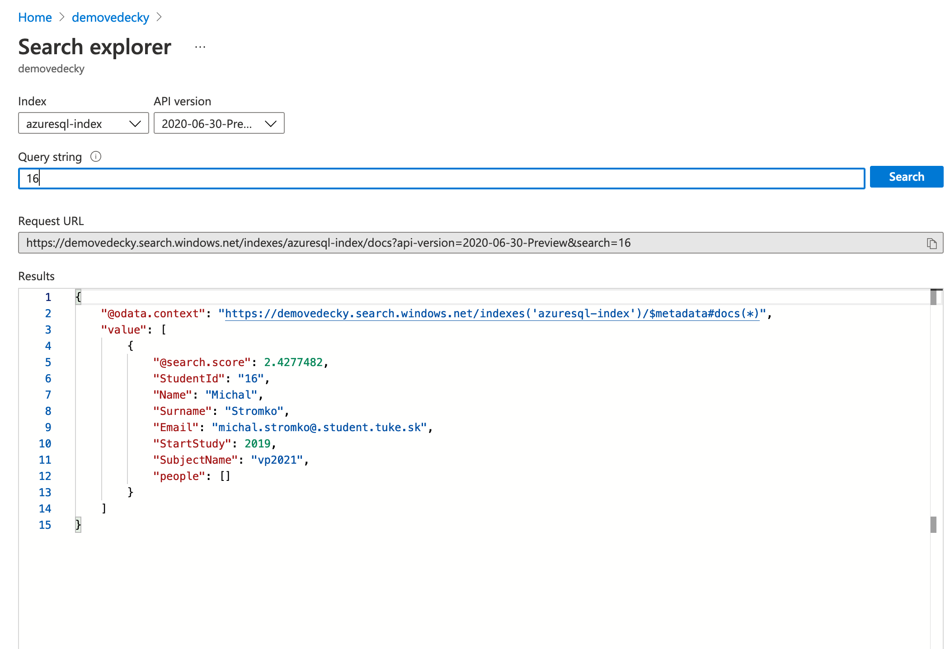
Task: Expand the API version dropdown
Action: pos(219,123)
